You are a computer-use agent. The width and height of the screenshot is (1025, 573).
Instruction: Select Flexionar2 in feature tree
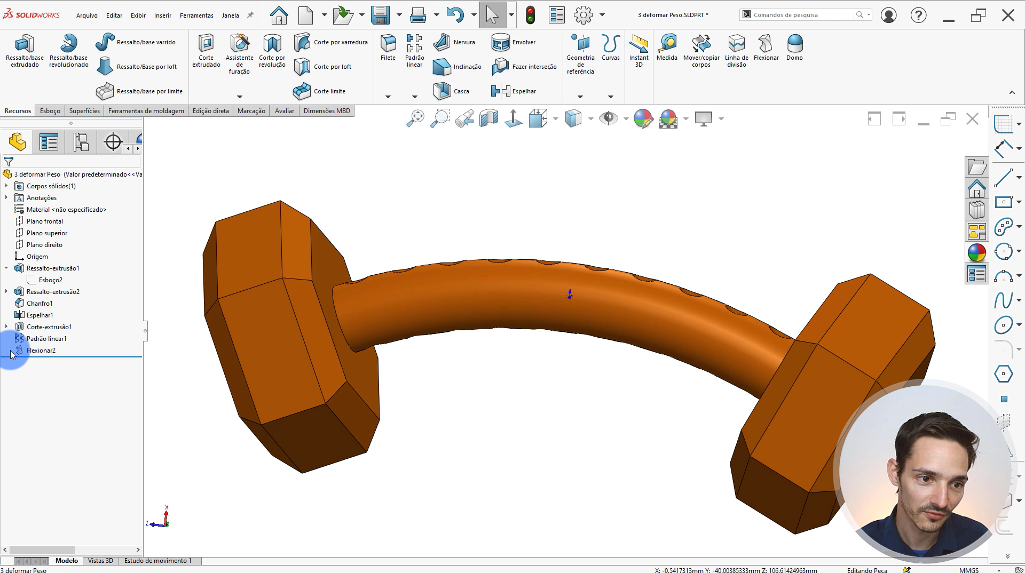click(41, 351)
